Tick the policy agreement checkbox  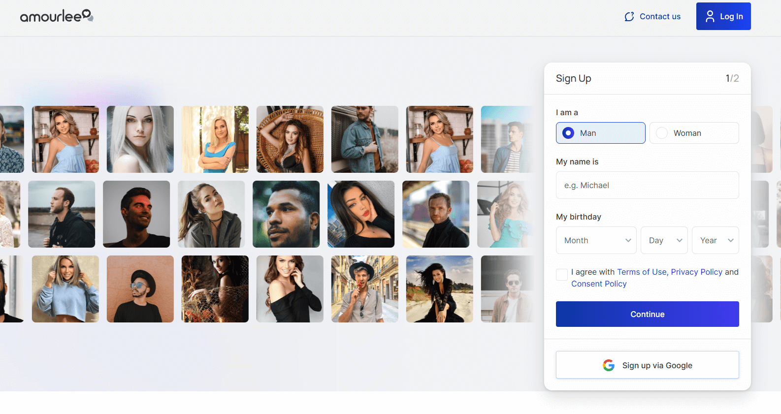(562, 275)
